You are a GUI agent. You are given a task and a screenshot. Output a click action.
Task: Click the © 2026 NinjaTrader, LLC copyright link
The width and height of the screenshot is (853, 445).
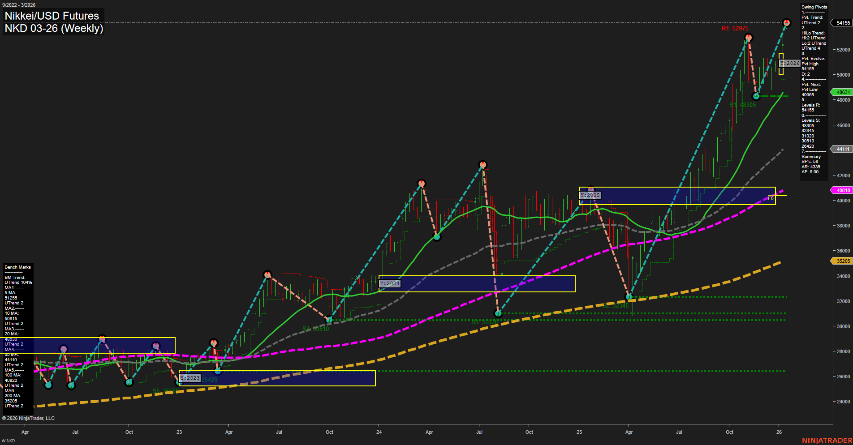pos(29,418)
